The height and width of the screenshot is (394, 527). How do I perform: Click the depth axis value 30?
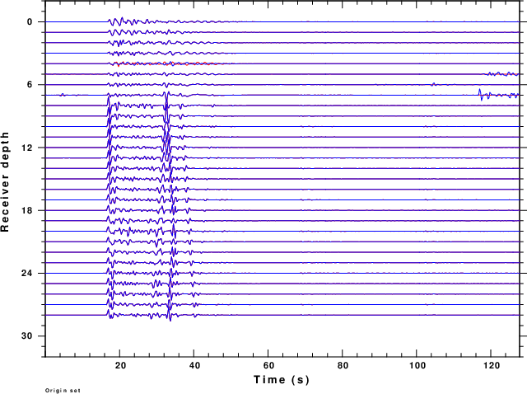click(27, 335)
